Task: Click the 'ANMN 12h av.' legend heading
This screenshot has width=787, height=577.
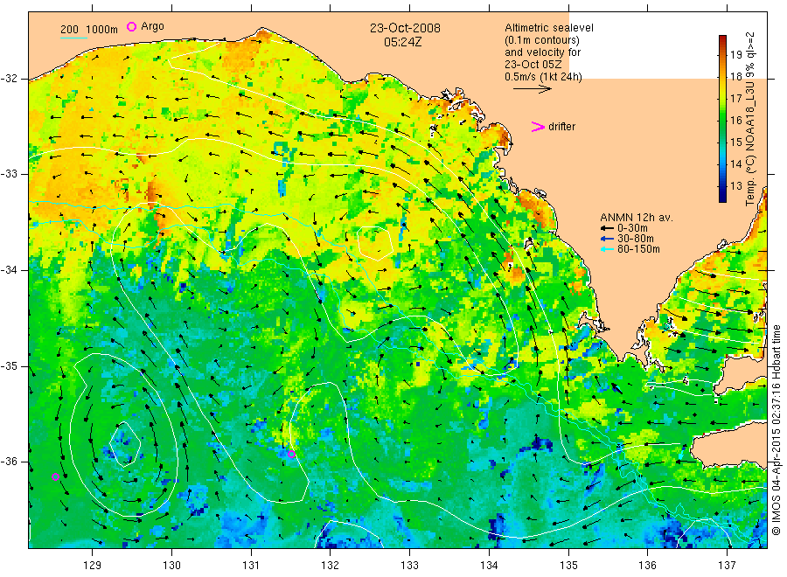Action: 637,218
